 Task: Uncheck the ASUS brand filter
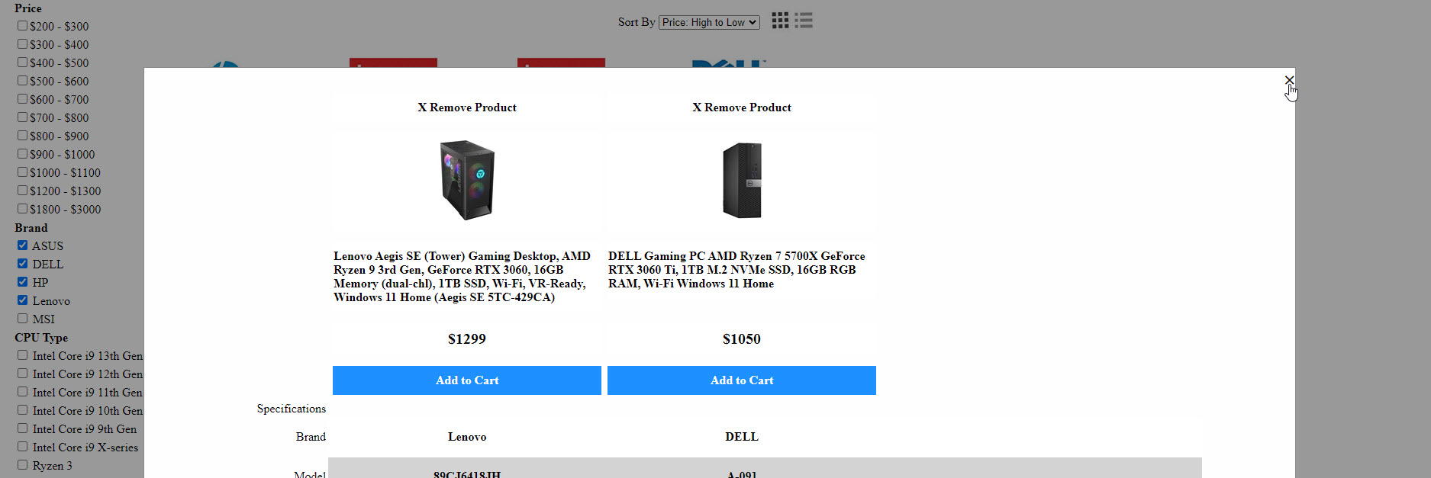23,245
